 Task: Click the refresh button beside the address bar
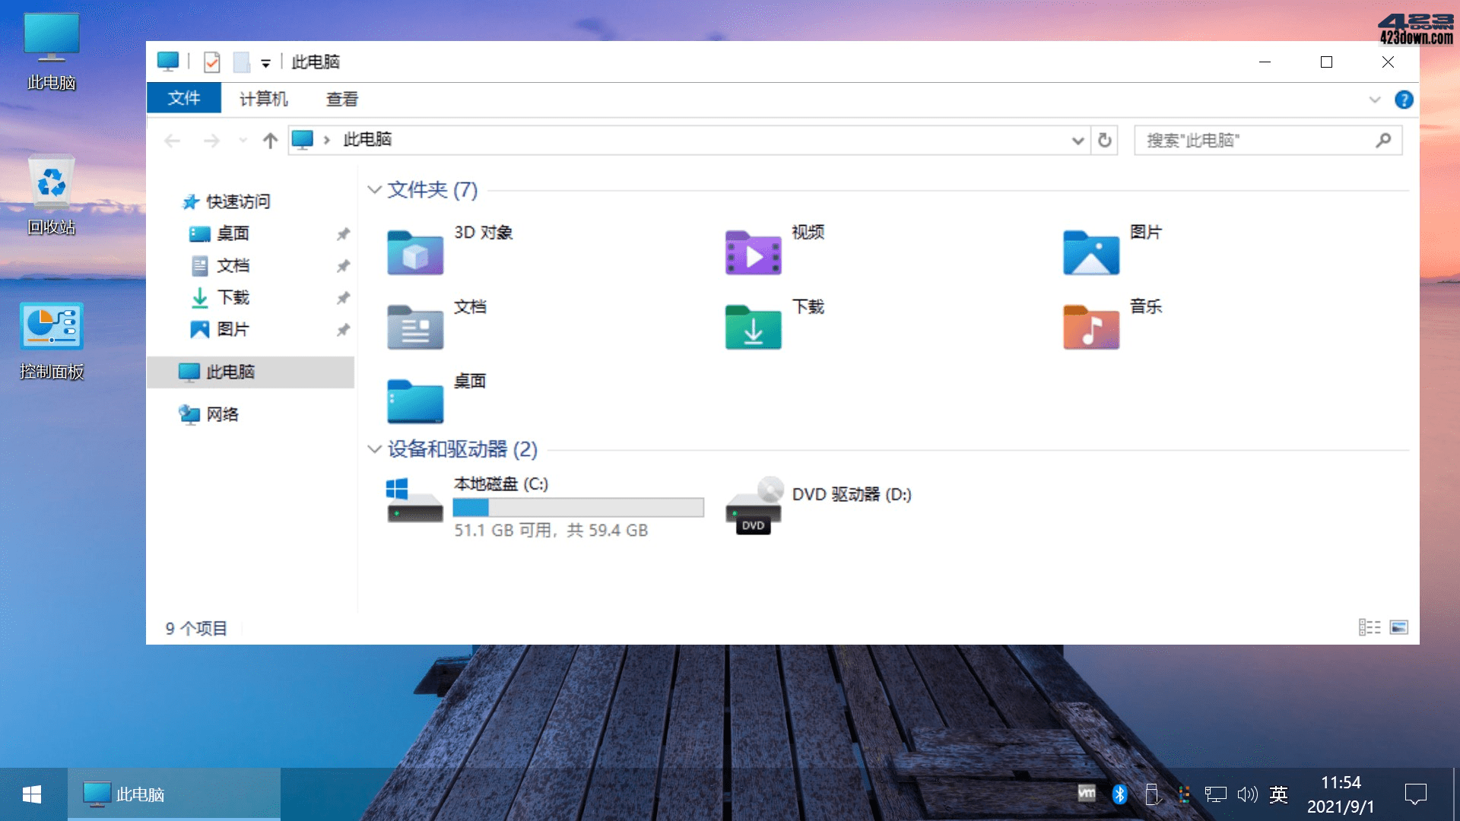pyautogui.click(x=1105, y=140)
